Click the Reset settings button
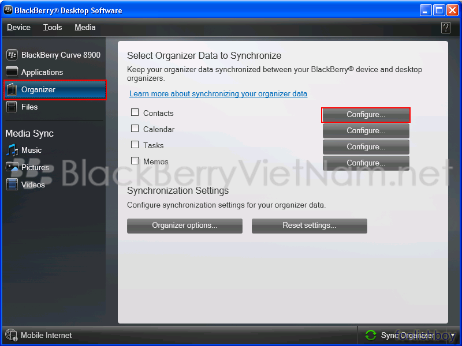The height and width of the screenshot is (346, 462). (310, 225)
